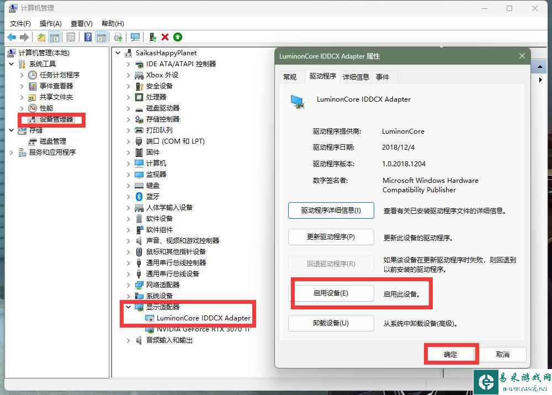Click the red X uninstall device icon
552x395 pixels.
pos(165,37)
